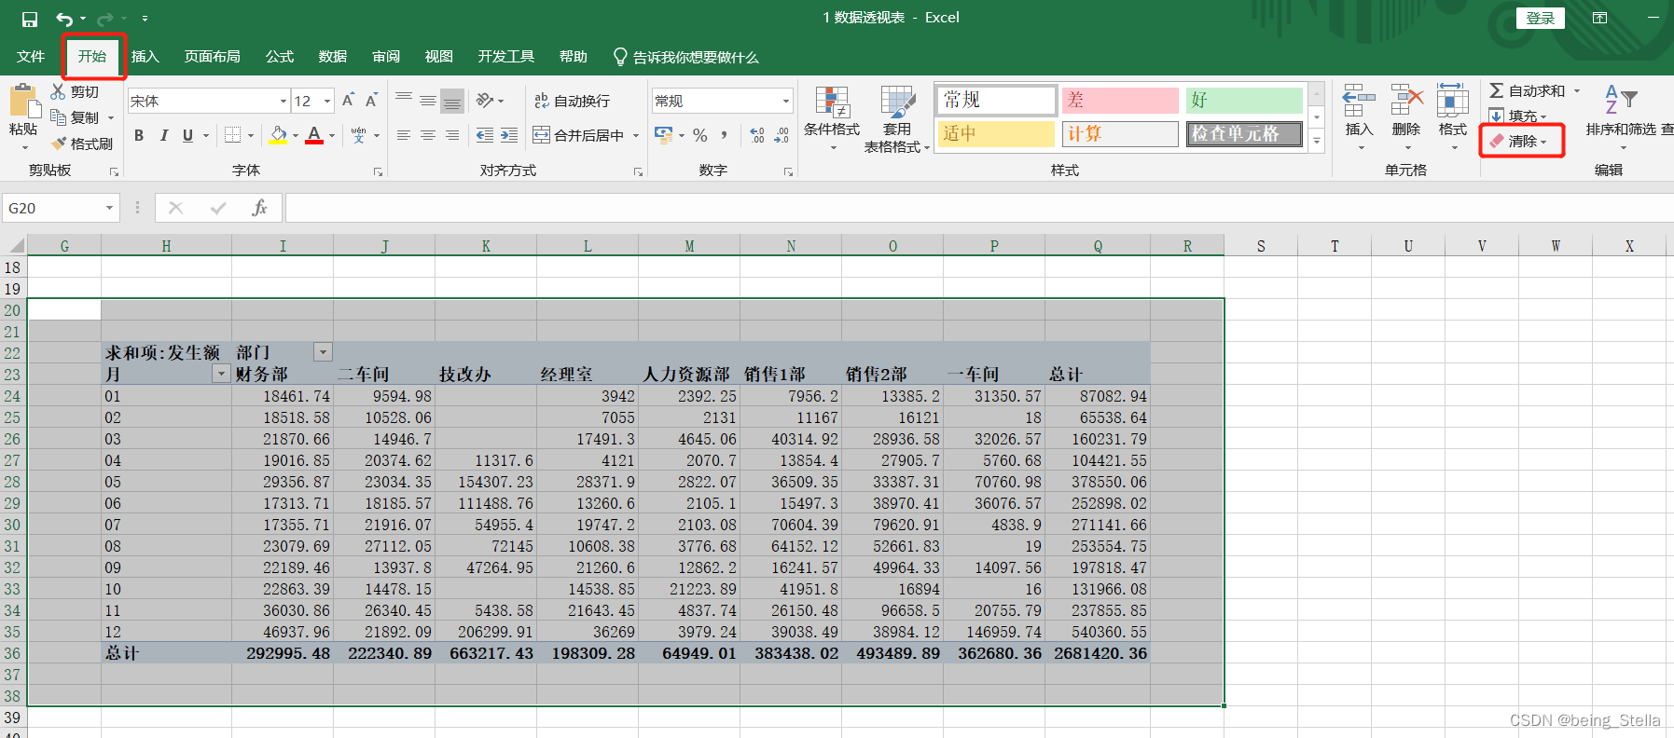This screenshot has height=738, width=1674.
Task: Decrease font size with smaller A icon
Action: [371, 100]
